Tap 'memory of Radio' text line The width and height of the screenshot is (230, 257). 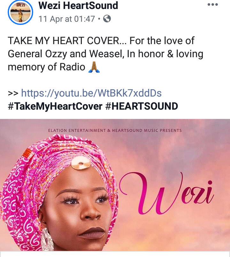coord(46,67)
